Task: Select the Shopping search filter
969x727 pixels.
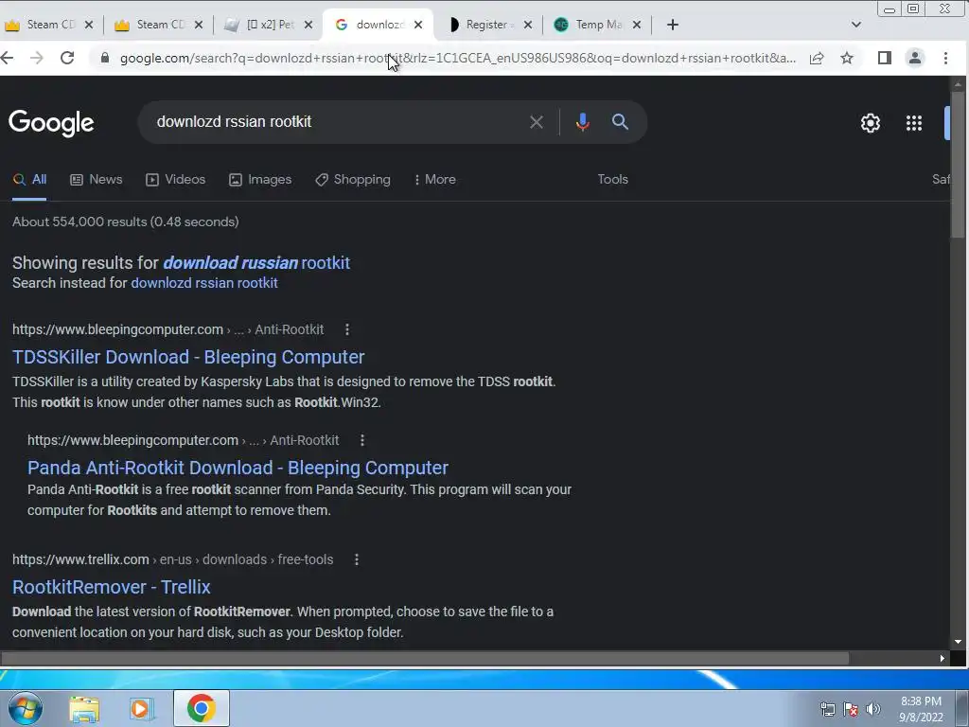Action: [x=353, y=179]
